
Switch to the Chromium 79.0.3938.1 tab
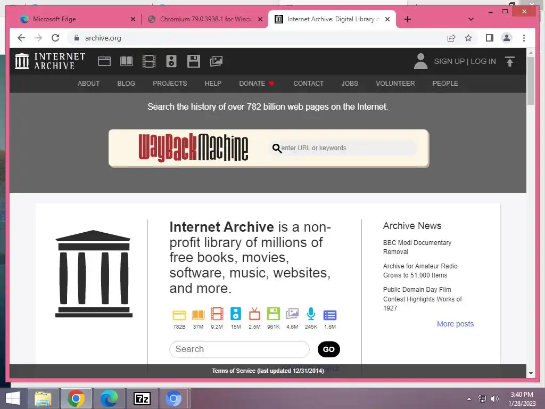point(205,20)
